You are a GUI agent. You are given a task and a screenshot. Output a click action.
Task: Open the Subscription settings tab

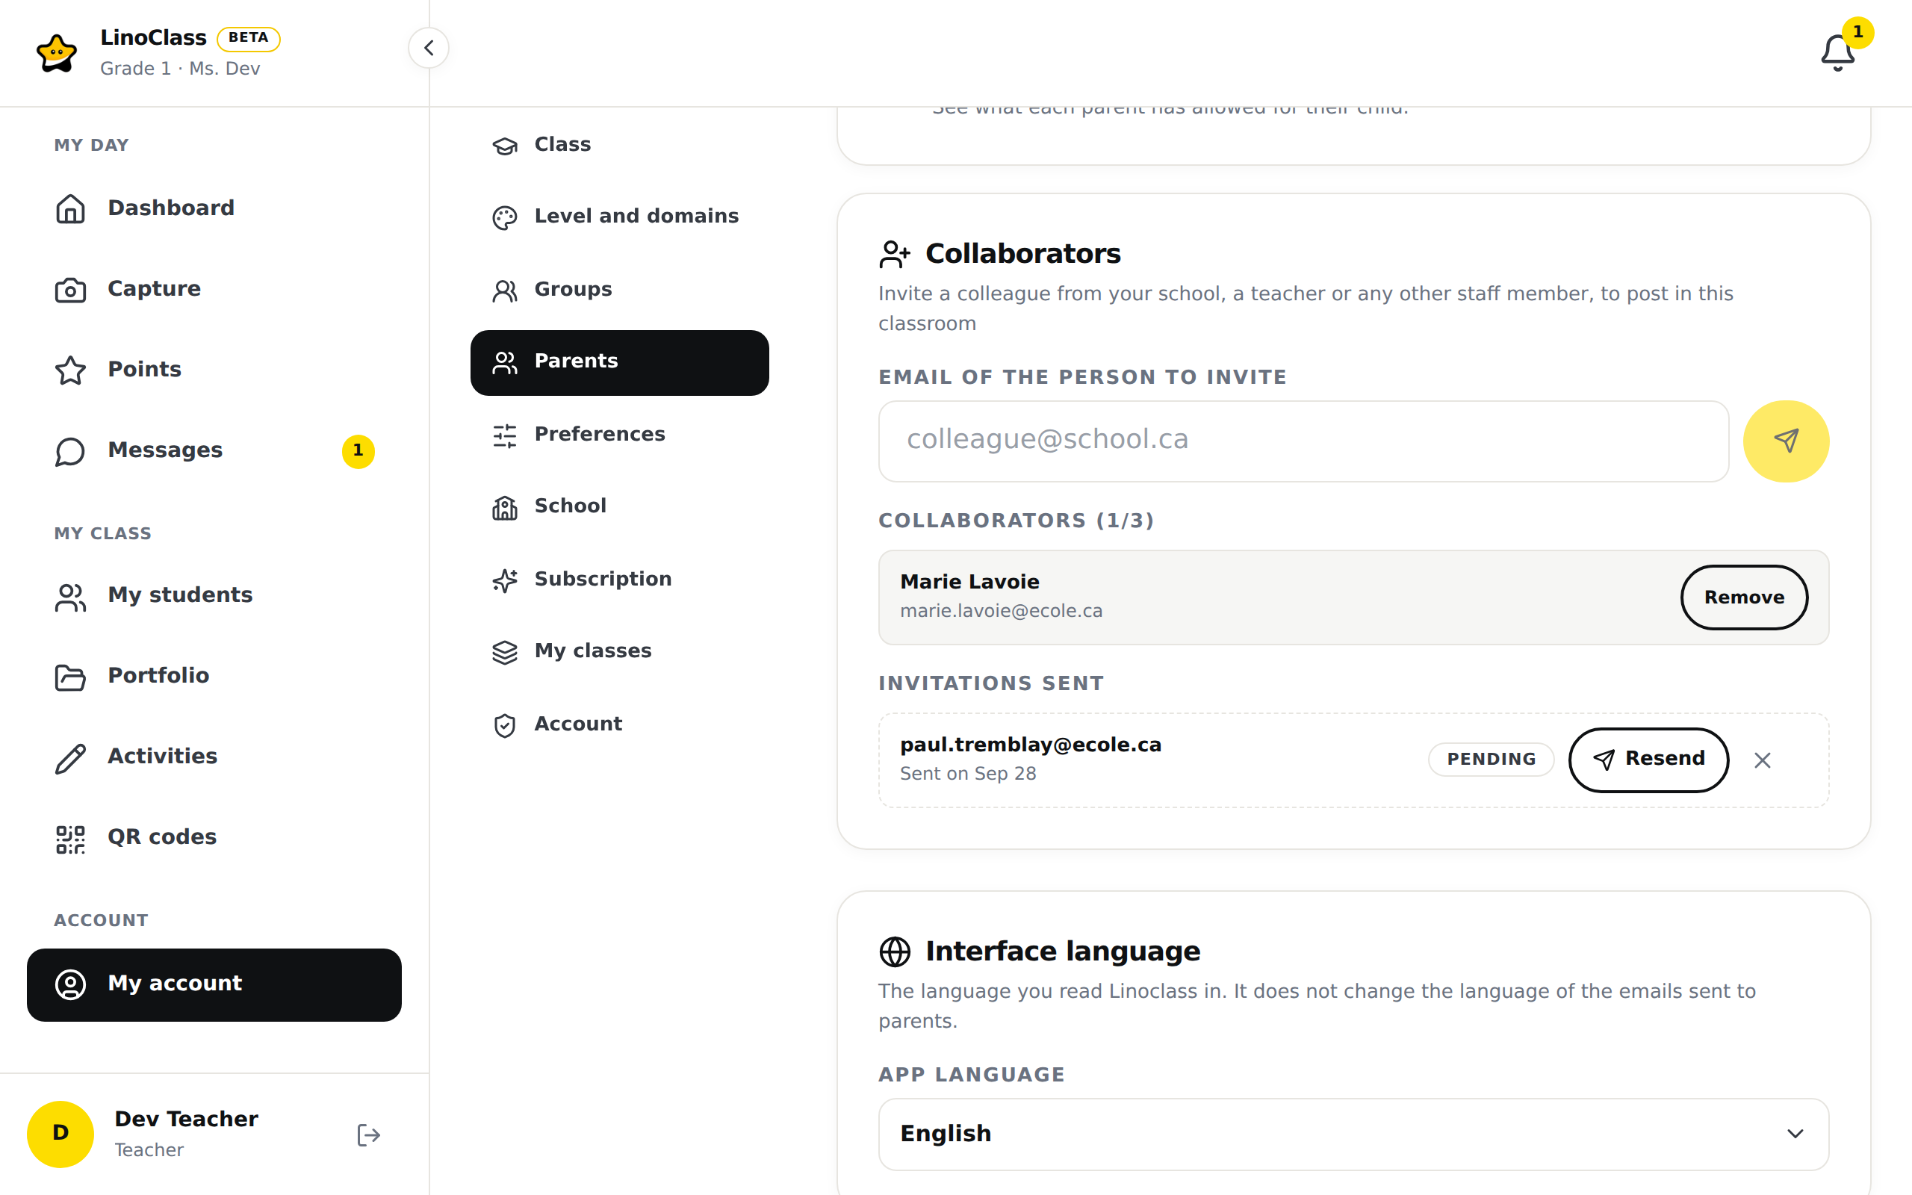pos(619,580)
